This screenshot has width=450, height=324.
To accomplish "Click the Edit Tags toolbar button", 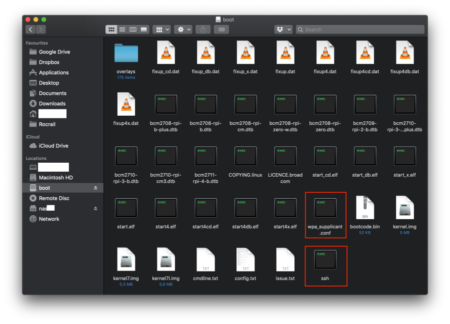I will 221,29.
